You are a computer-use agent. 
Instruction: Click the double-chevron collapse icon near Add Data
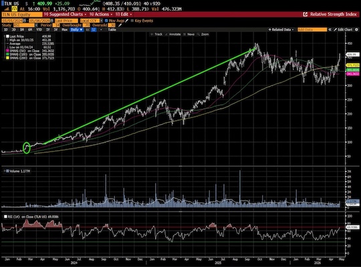(x=330, y=29)
